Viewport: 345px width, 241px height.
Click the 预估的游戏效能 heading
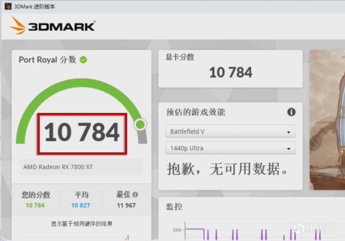coord(195,112)
